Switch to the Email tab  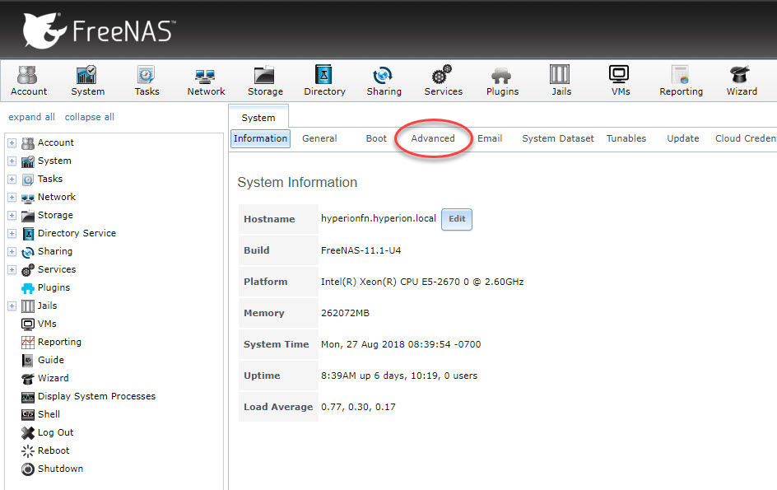490,138
